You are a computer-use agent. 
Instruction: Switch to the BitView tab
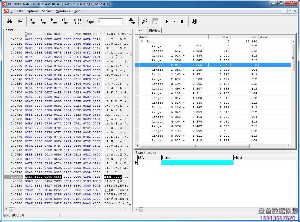pyautogui.click(x=154, y=31)
